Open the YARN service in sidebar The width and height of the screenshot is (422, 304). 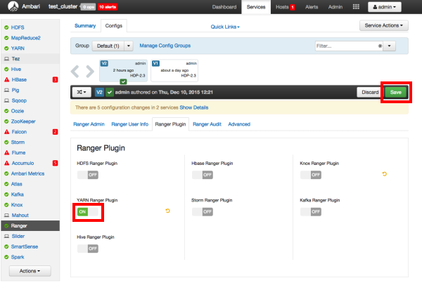pyautogui.click(x=18, y=48)
